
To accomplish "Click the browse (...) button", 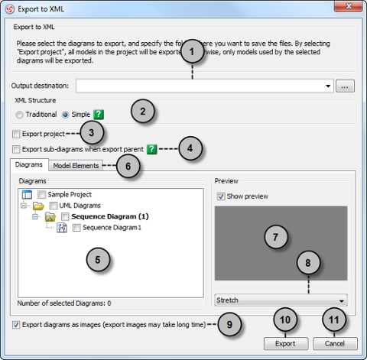I will click(x=345, y=86).
